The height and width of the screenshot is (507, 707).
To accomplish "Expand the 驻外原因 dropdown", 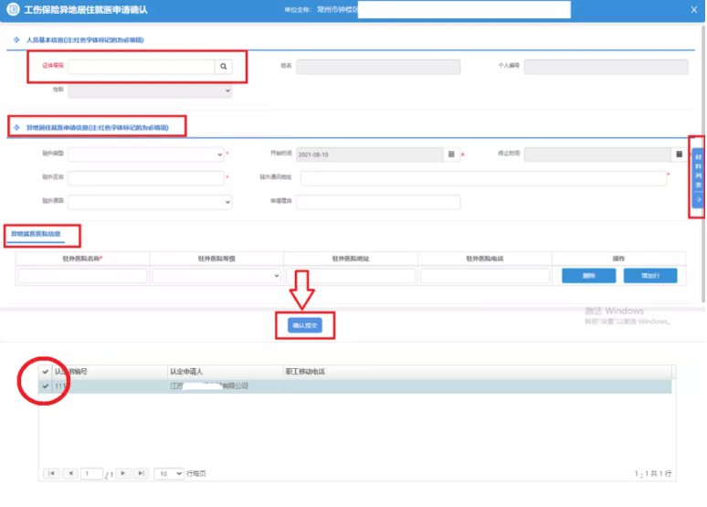I will click(x=145, y=202).
